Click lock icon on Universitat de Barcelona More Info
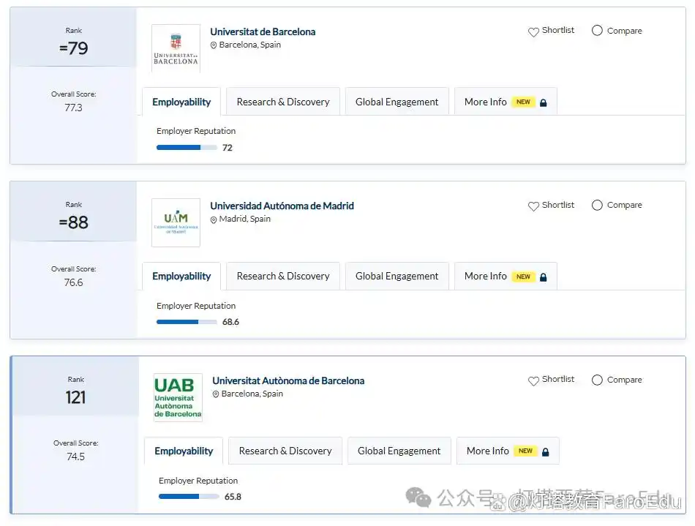 [544, 102]
